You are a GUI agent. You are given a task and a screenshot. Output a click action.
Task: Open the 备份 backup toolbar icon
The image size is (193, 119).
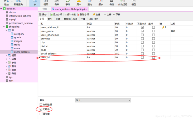tap(112, 3)
